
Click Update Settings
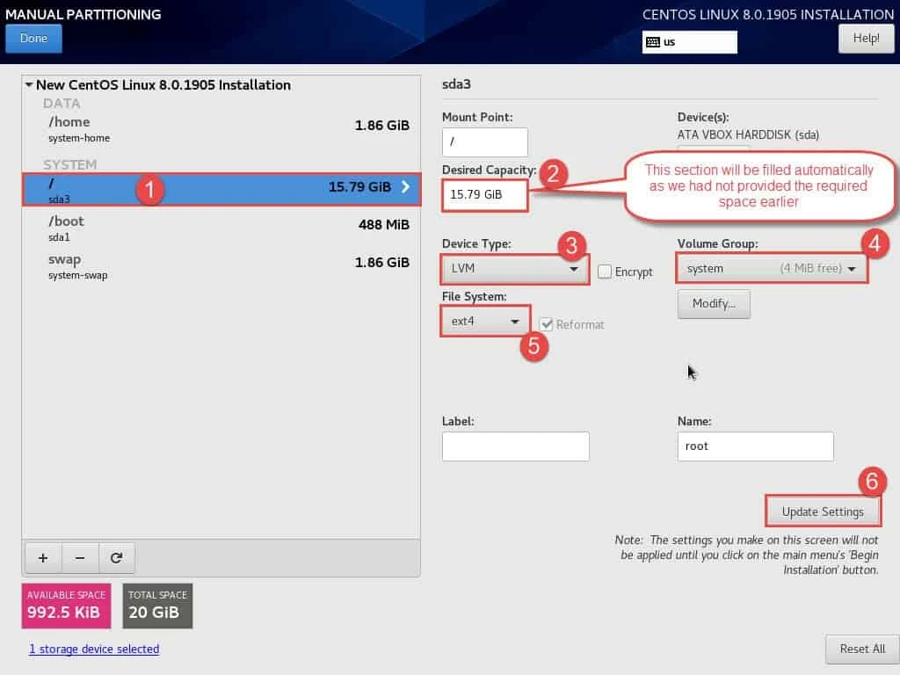(x=823, y=511)
